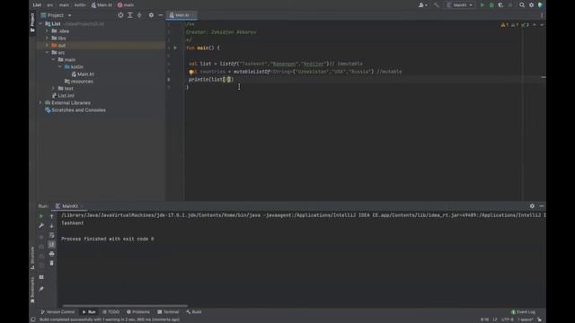The image size is (575, 323).
Task: Click the green Run button in top toolbar
Action: tap(482, 5)
